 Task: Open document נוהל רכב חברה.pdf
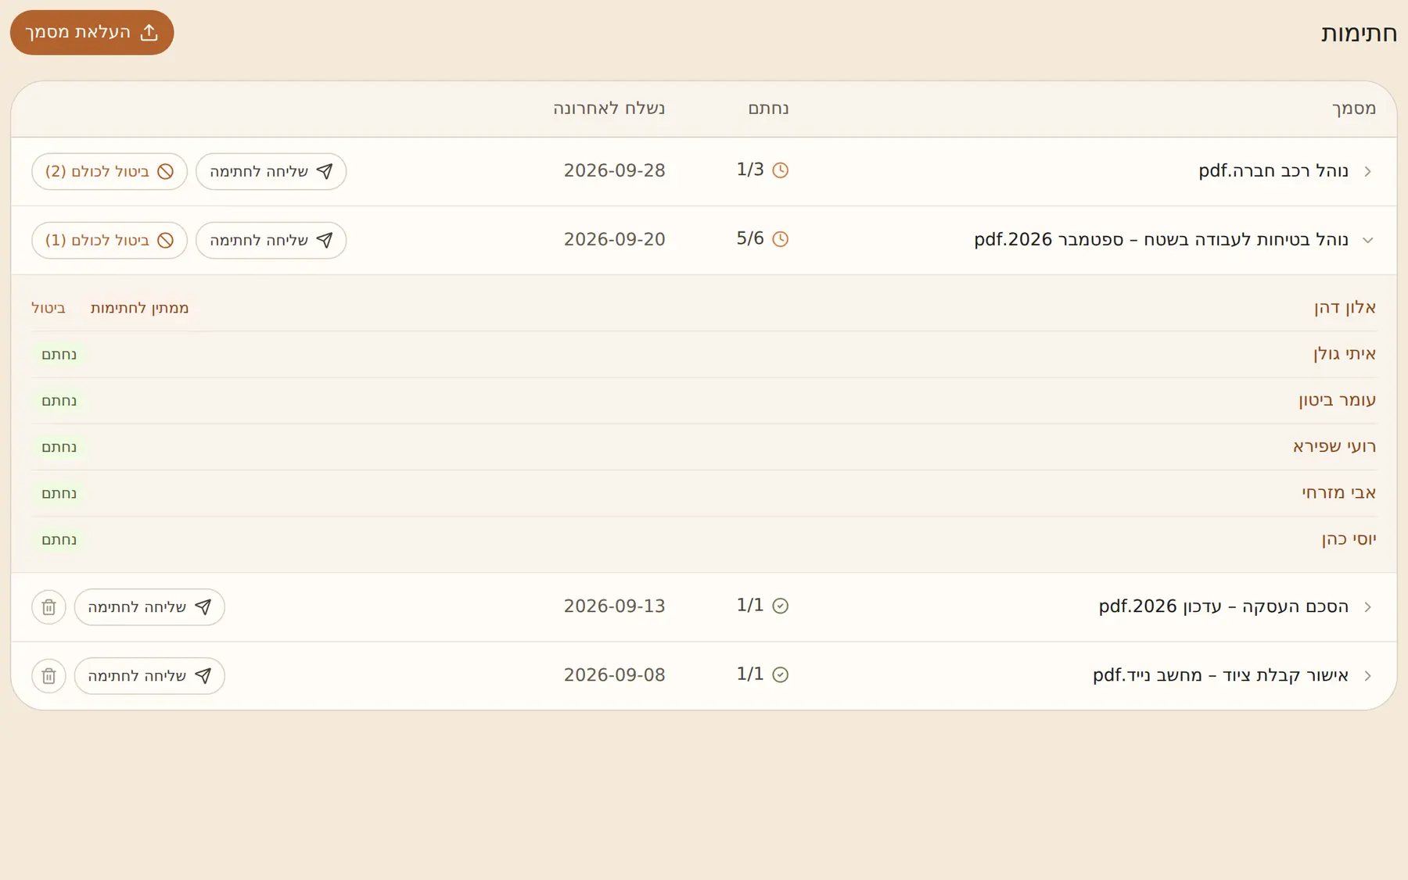point(1273,171)
